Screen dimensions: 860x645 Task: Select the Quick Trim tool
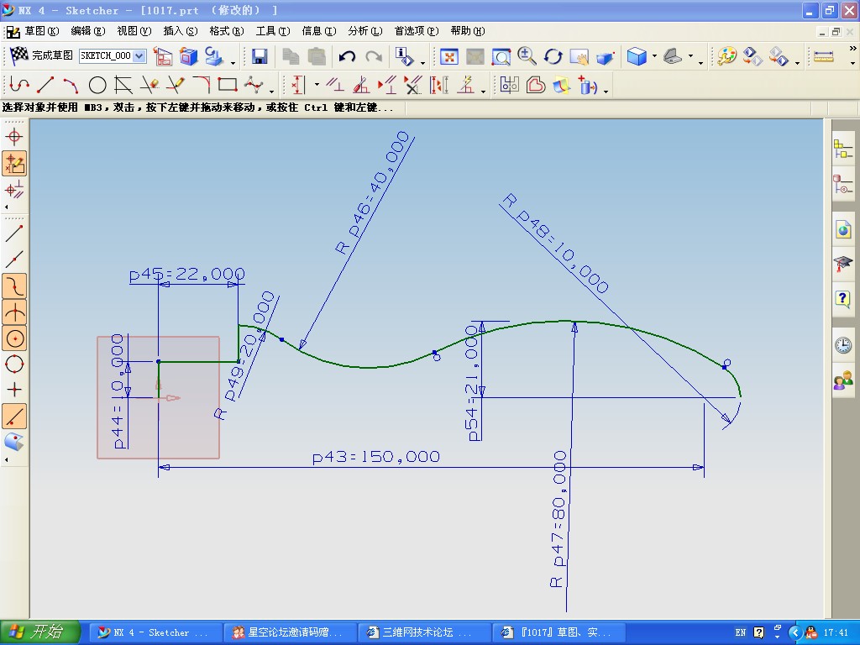[149, 85]
